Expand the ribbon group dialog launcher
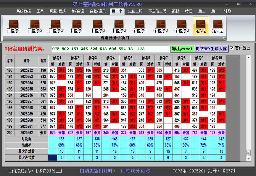256x176 pixels. tap(224, 38)
